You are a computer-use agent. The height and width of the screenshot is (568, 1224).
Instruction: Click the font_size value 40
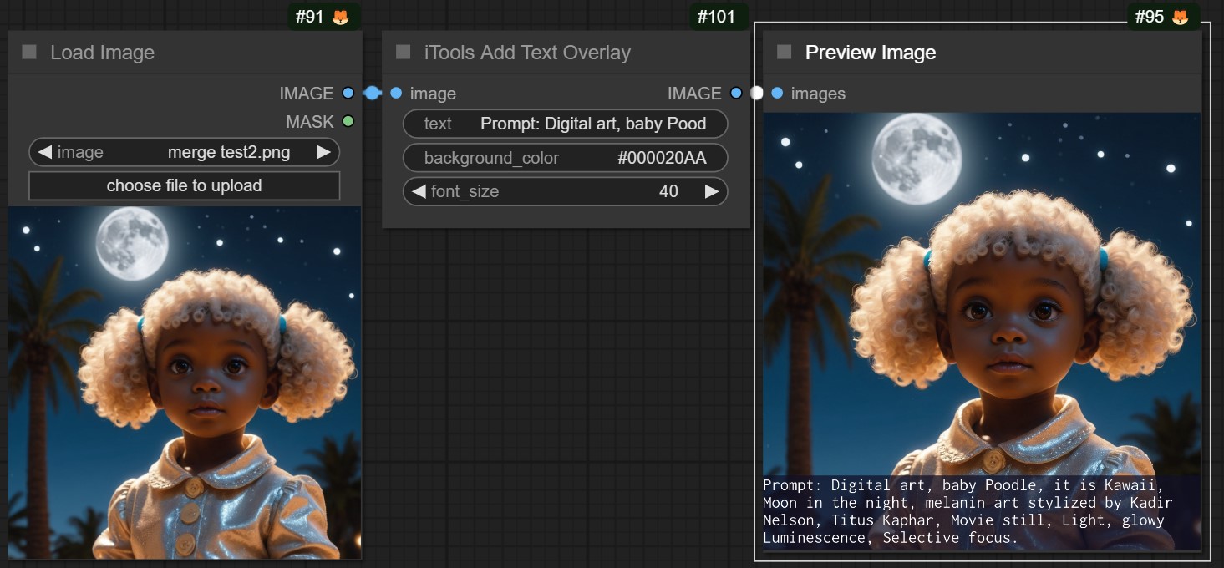pos(668,191)
